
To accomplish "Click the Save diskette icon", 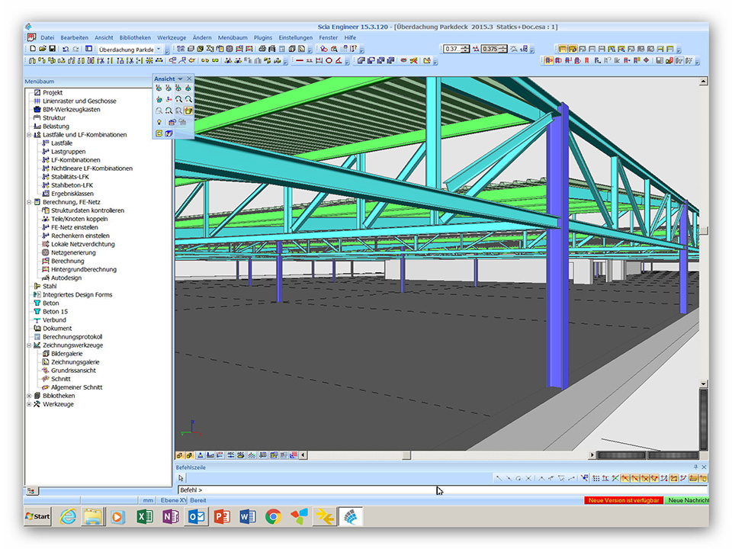I will [x=52, y=49].
